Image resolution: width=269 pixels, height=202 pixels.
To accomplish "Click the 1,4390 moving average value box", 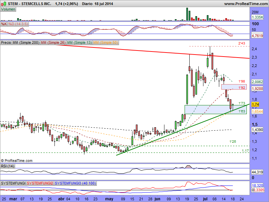I will [x=257, y=130].
